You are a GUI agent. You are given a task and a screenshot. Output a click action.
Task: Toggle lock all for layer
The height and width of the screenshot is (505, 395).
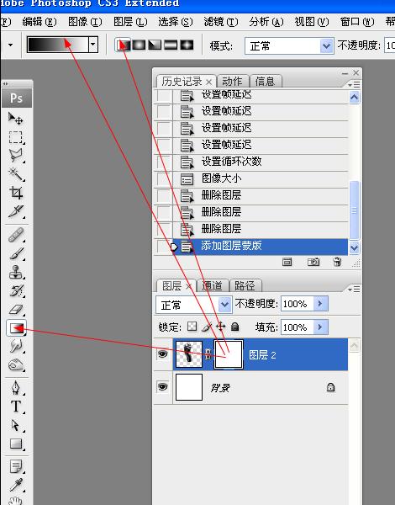pos(235,327)
